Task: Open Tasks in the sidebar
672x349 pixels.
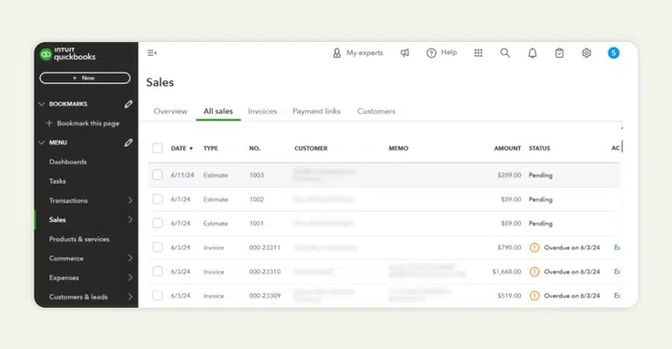Action: [x=58, y=181]
